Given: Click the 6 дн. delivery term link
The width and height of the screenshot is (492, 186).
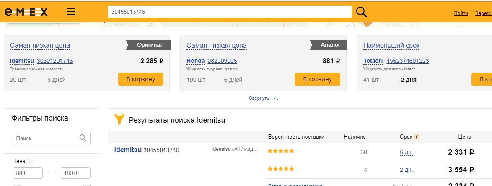Looking at the screenshot, I should click(x=406, y=152).
